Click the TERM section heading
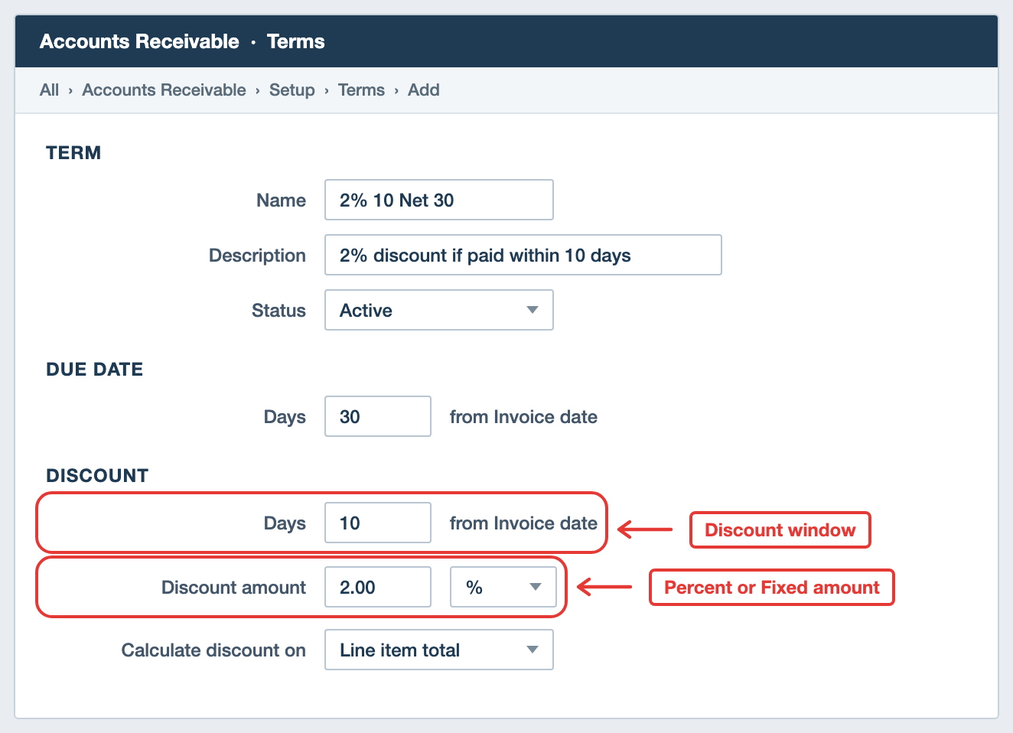The height and width of the screenshot is (733, 1013). (73, 152)
